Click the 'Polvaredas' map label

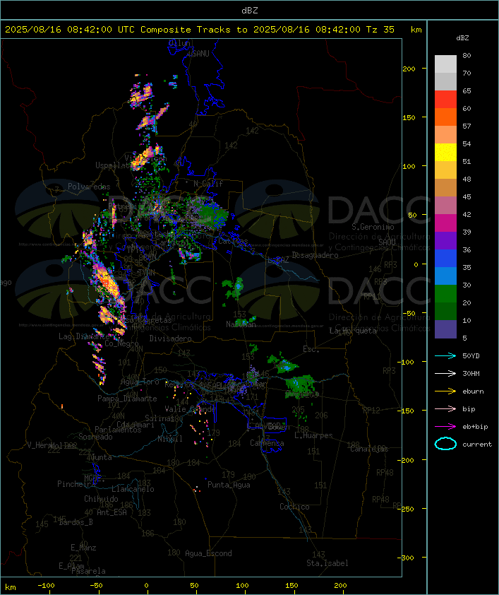pyautogui.click(x=89, y=187)
